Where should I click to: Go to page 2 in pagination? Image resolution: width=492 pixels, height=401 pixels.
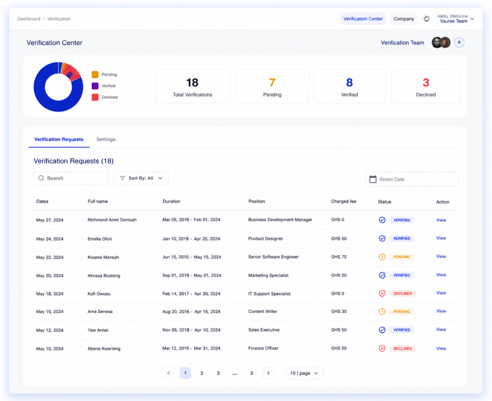click(202, 373)
